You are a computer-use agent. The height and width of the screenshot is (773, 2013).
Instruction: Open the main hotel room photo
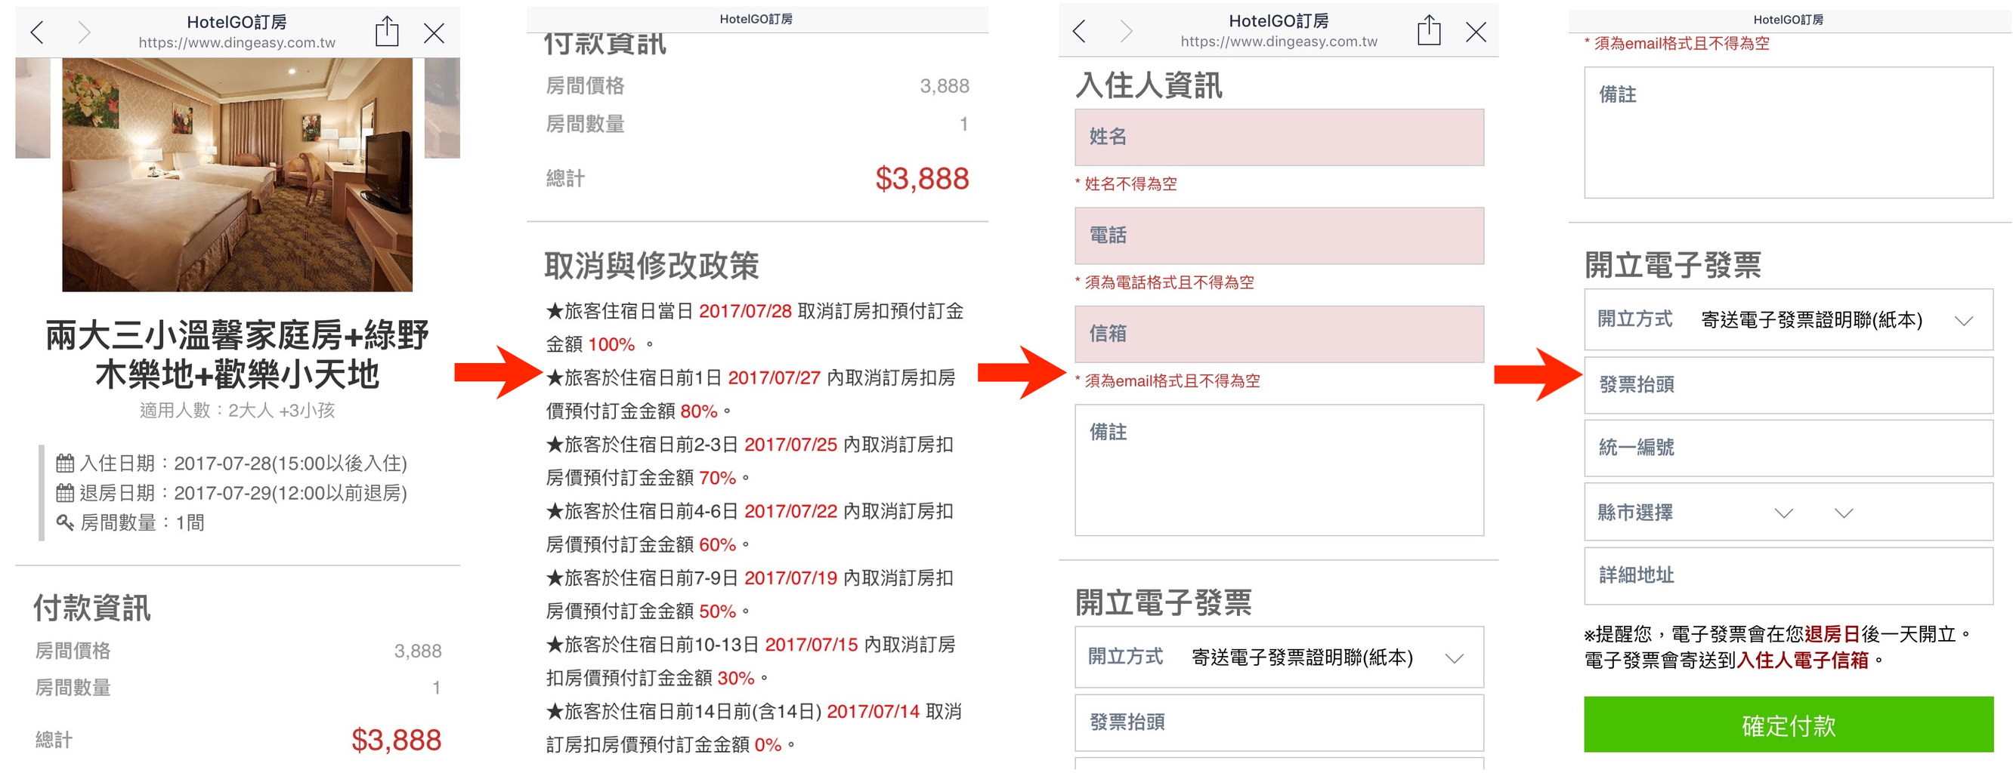237,174
